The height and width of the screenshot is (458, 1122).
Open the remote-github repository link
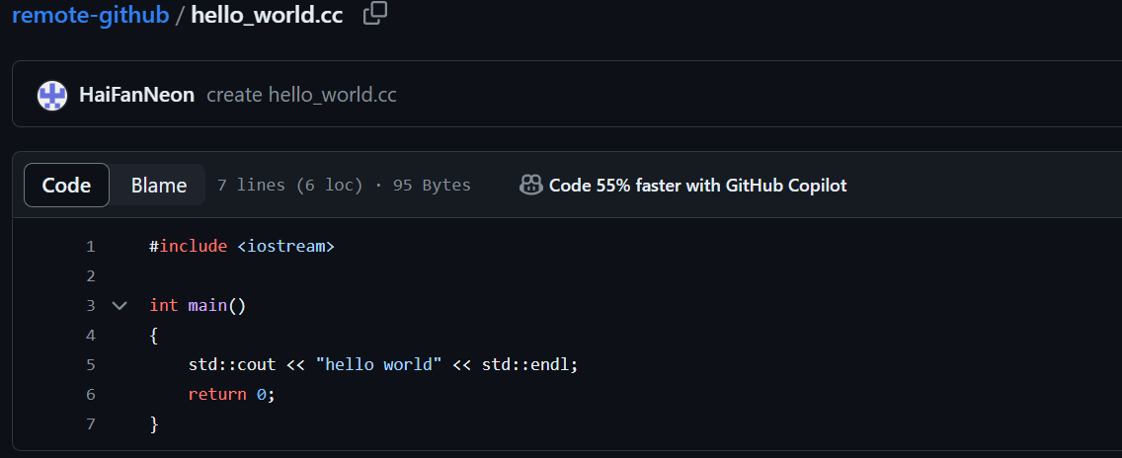tap(90, 15)
